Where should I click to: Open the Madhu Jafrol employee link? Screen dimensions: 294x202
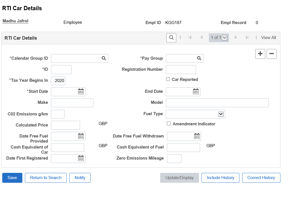point(15,21)
